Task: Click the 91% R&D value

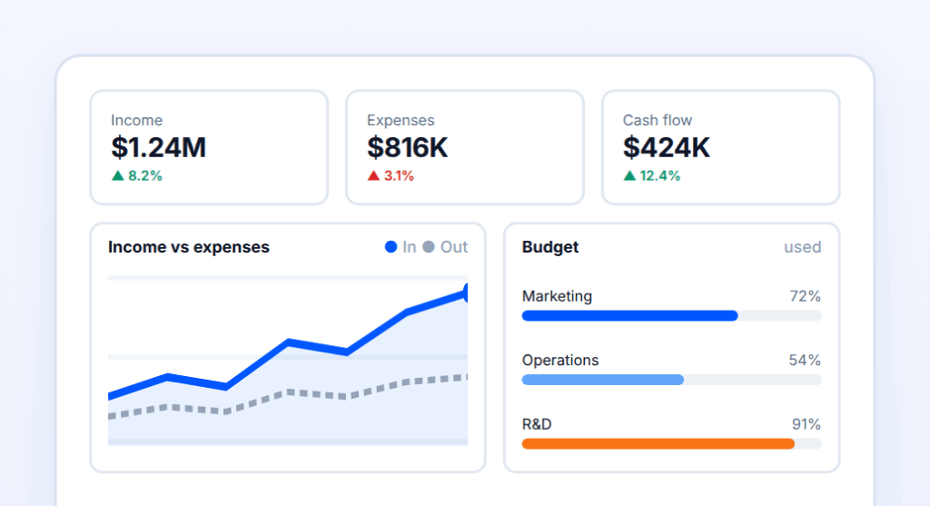Action: pos(806,424)
